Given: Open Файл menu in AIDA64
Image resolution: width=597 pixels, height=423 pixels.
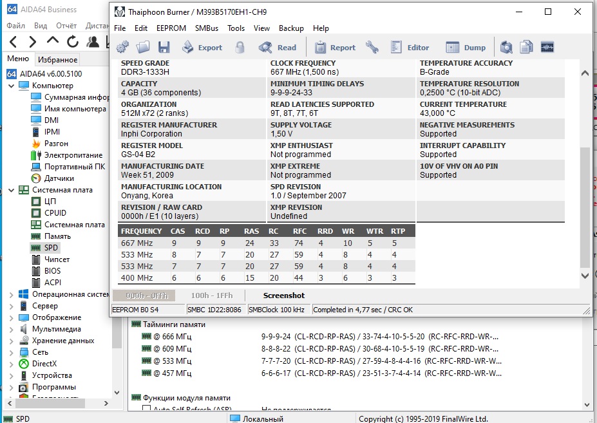Looking at the screenshot, I should [x=15, y=26].
